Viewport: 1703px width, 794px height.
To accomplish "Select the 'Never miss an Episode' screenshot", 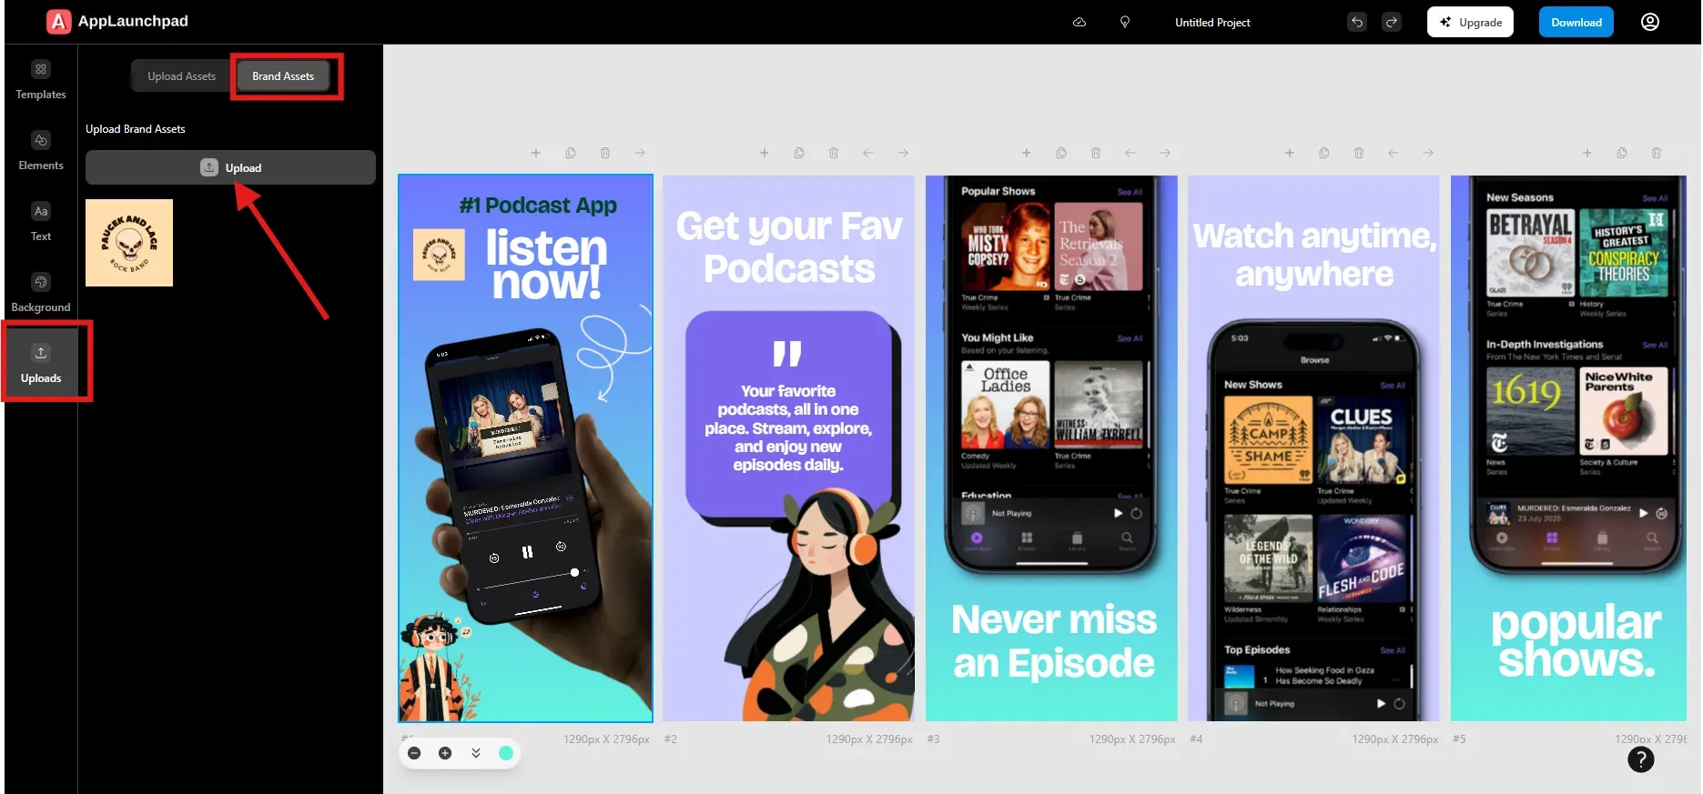I will (1051, 448).
